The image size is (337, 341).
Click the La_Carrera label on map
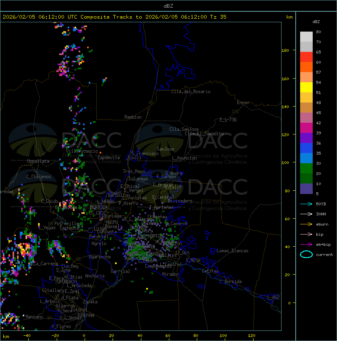tap(45, 264)
